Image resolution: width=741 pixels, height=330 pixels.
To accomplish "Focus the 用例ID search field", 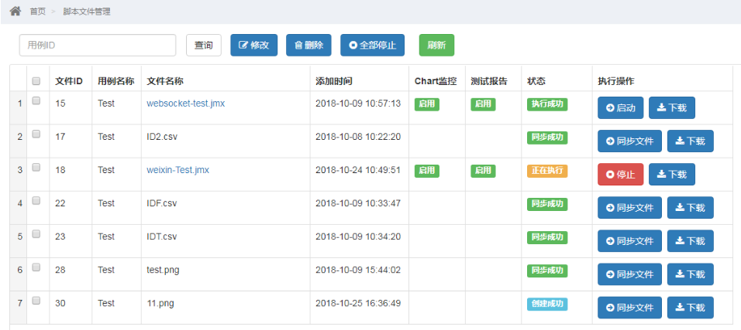I will (98, 46).
